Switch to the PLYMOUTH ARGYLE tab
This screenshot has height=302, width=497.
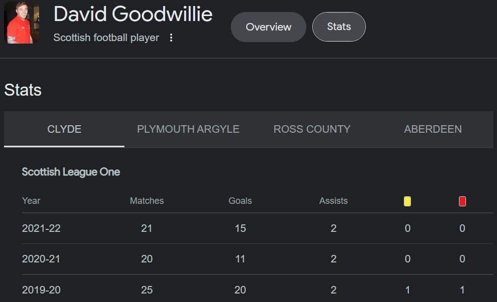188,129
